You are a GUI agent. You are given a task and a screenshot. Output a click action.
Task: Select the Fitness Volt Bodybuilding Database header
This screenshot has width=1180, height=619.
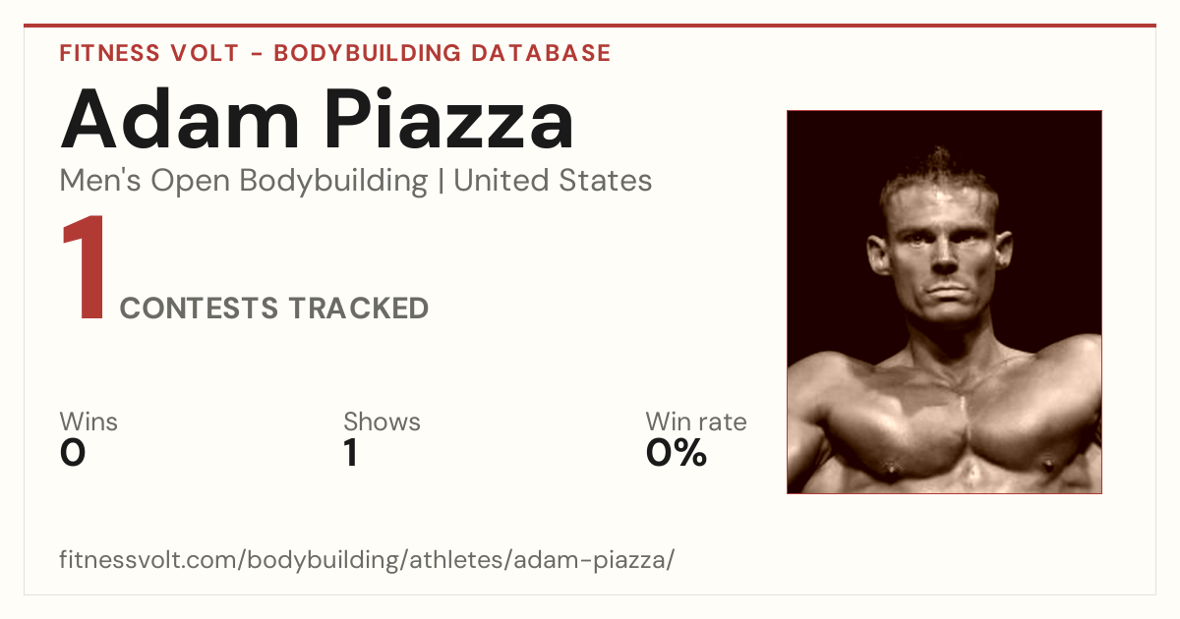click(x=335, y=53)
